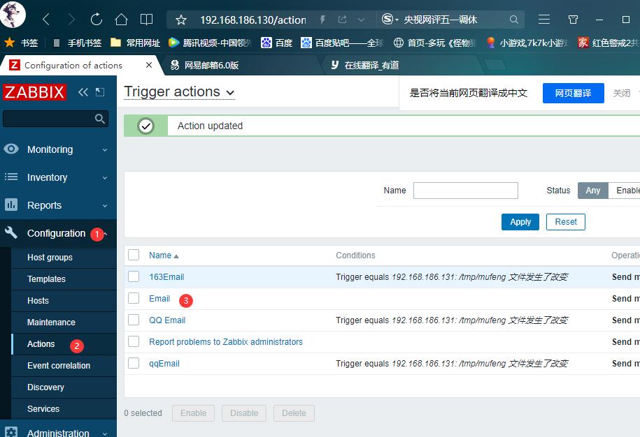Open the 小游戏,7k7k bookmark

tap(527, 43)
